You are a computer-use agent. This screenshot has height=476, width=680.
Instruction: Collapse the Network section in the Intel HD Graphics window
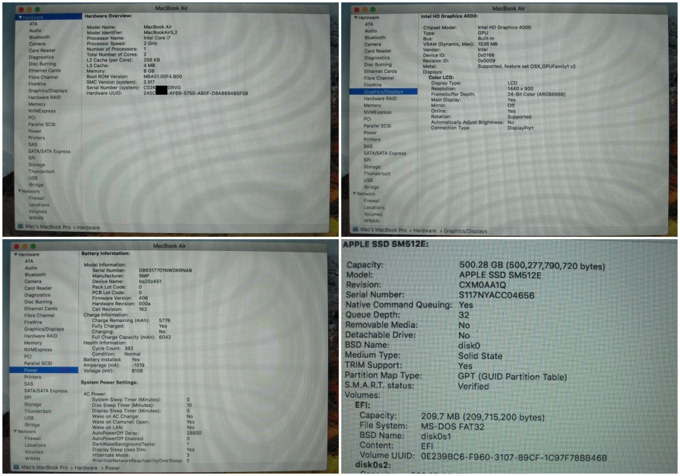(355, 194)
